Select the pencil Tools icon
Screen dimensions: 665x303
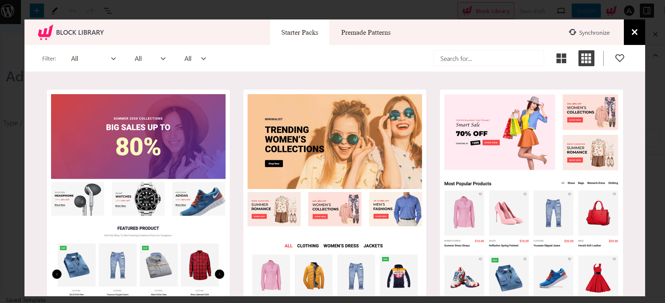[55, 11]
